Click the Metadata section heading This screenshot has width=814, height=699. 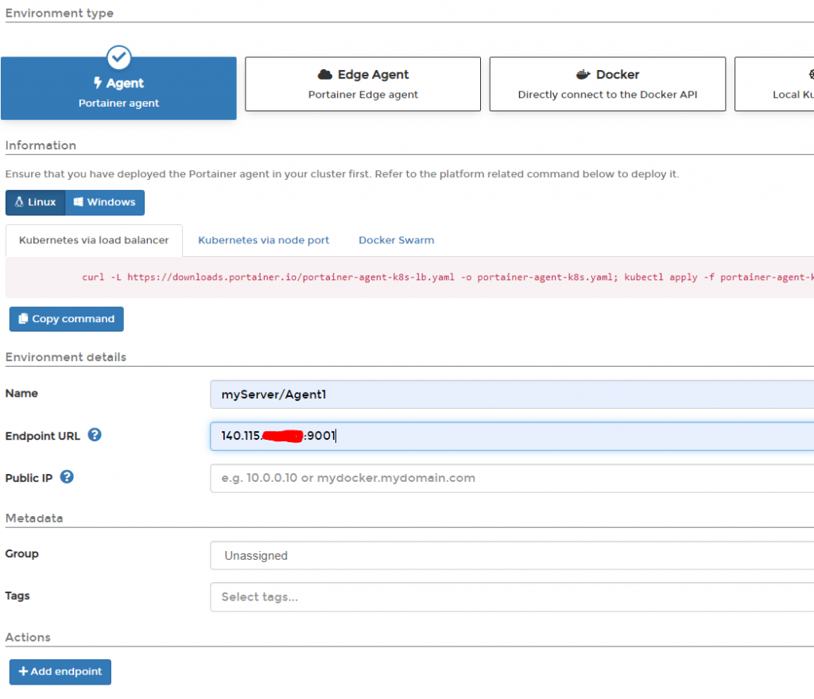pos(34,518)
